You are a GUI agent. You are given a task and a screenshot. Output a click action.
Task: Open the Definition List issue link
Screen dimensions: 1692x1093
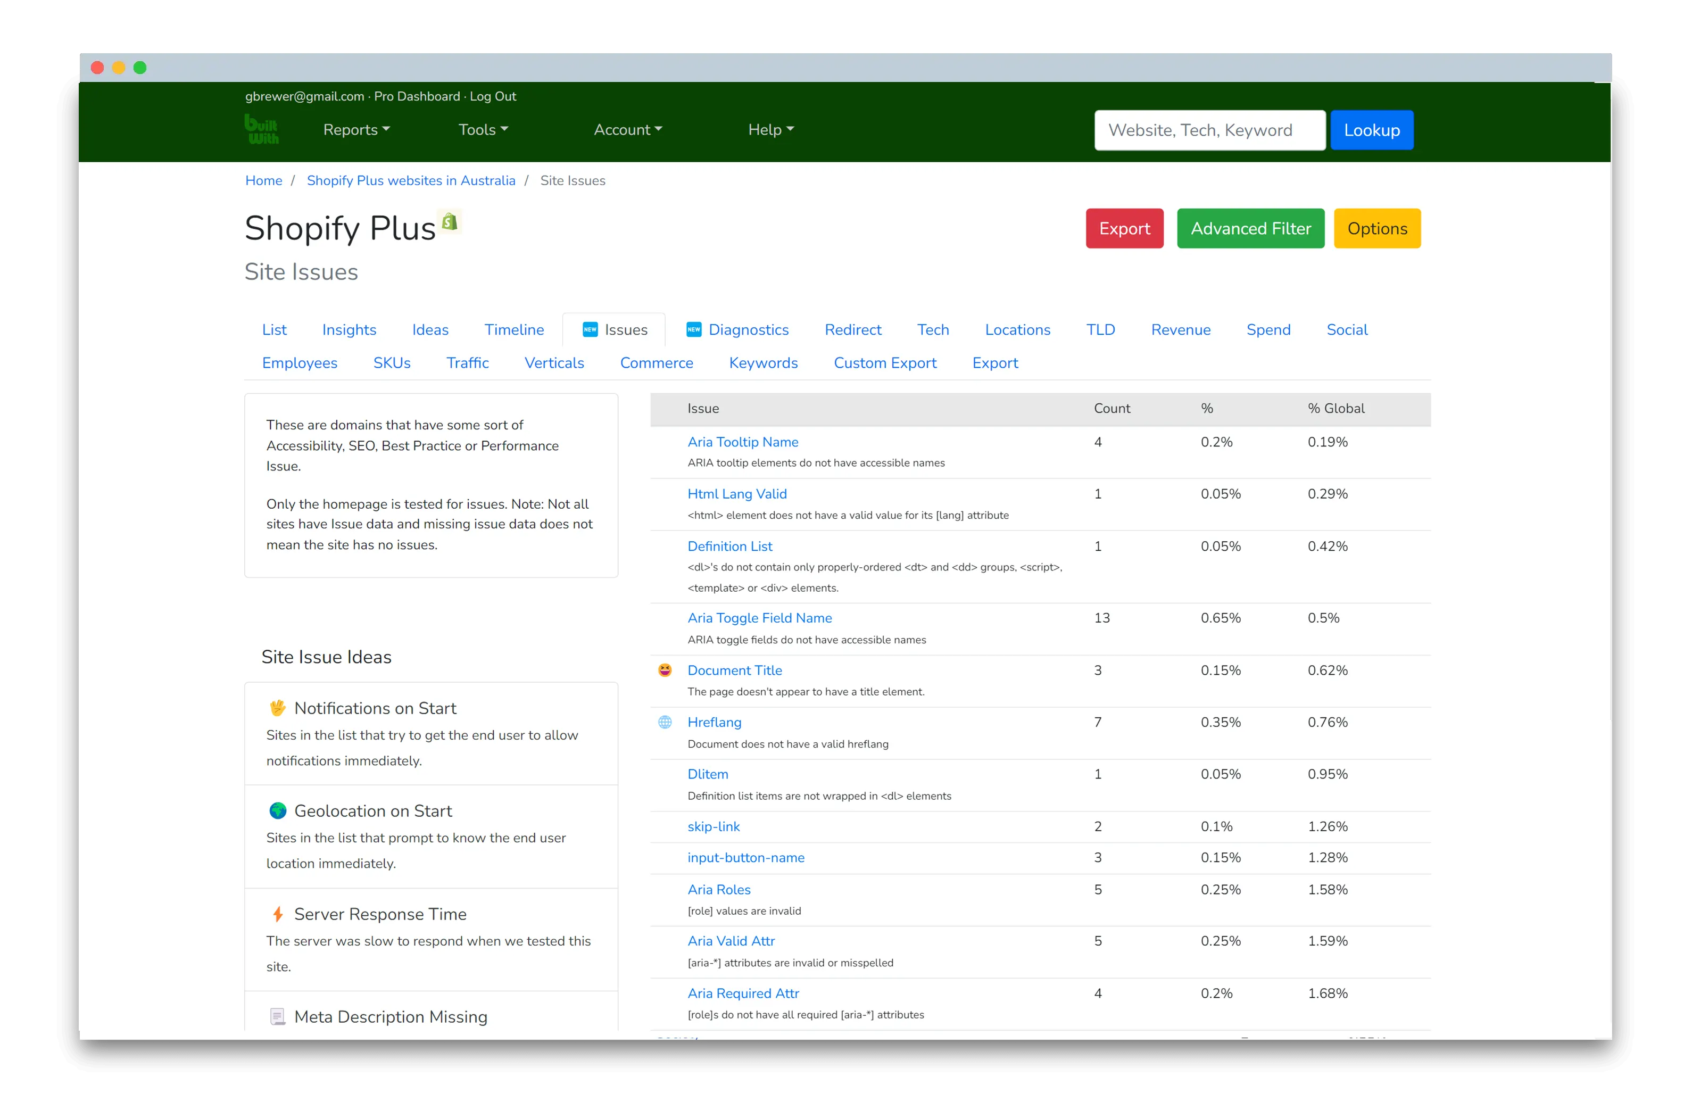click(x=730, y=546)
